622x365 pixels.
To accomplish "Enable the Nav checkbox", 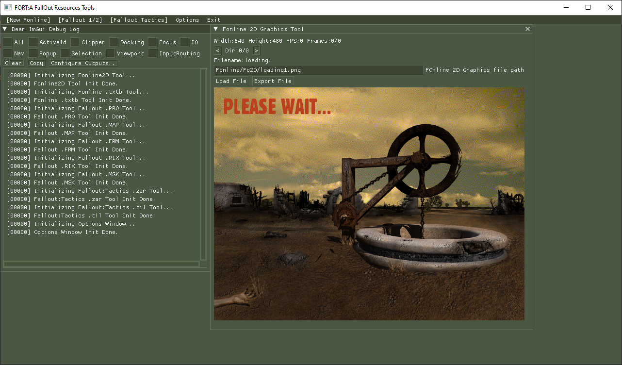I will 8,53.
